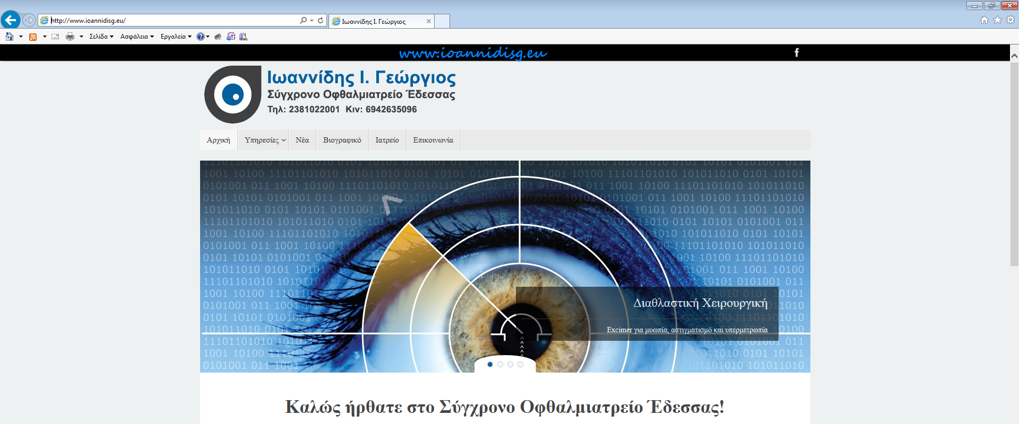1019x424 pixels.
Task: Select the Ιωαννίδης Ι. Γεώργιος browser tab
Action: pyautogui.click(x=381, y=21)
